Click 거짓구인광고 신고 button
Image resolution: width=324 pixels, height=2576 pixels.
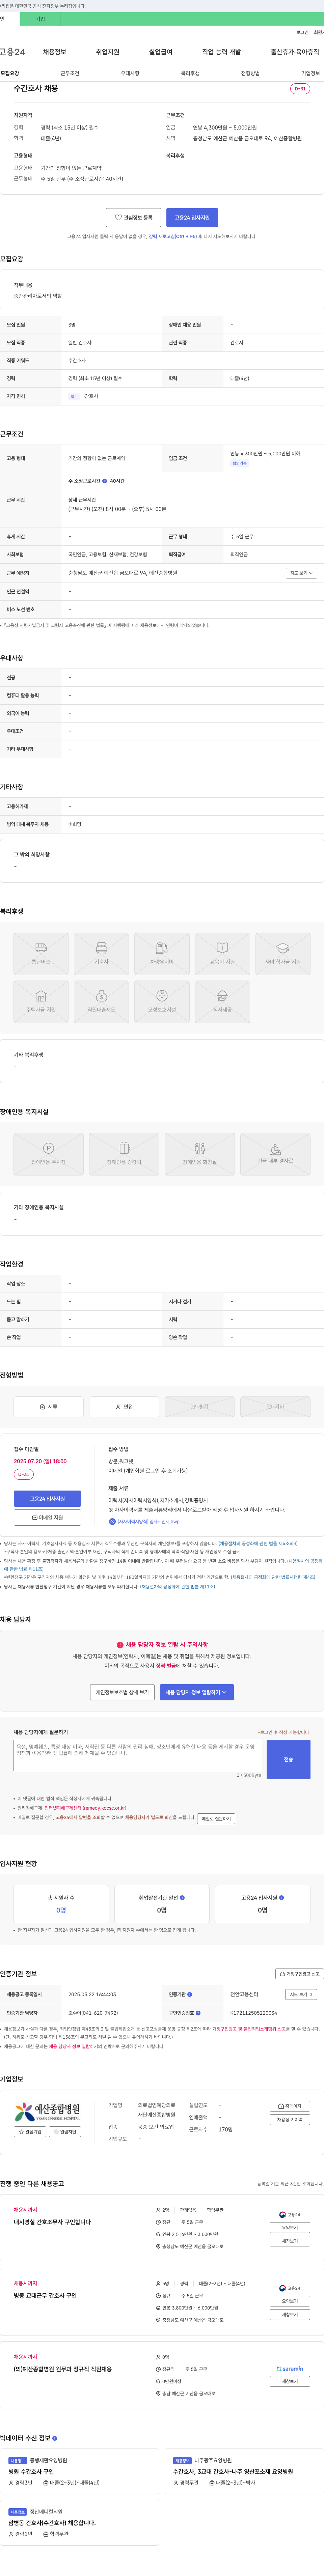coord(300,1974)
